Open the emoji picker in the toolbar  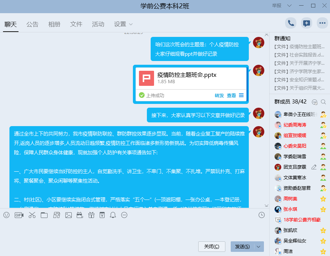pos(6,215)
